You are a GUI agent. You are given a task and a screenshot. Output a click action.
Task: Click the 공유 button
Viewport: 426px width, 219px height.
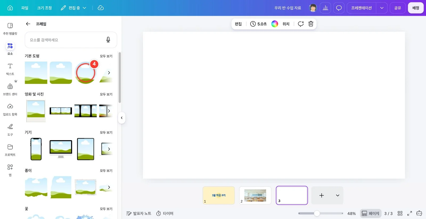tap(398, 8)
